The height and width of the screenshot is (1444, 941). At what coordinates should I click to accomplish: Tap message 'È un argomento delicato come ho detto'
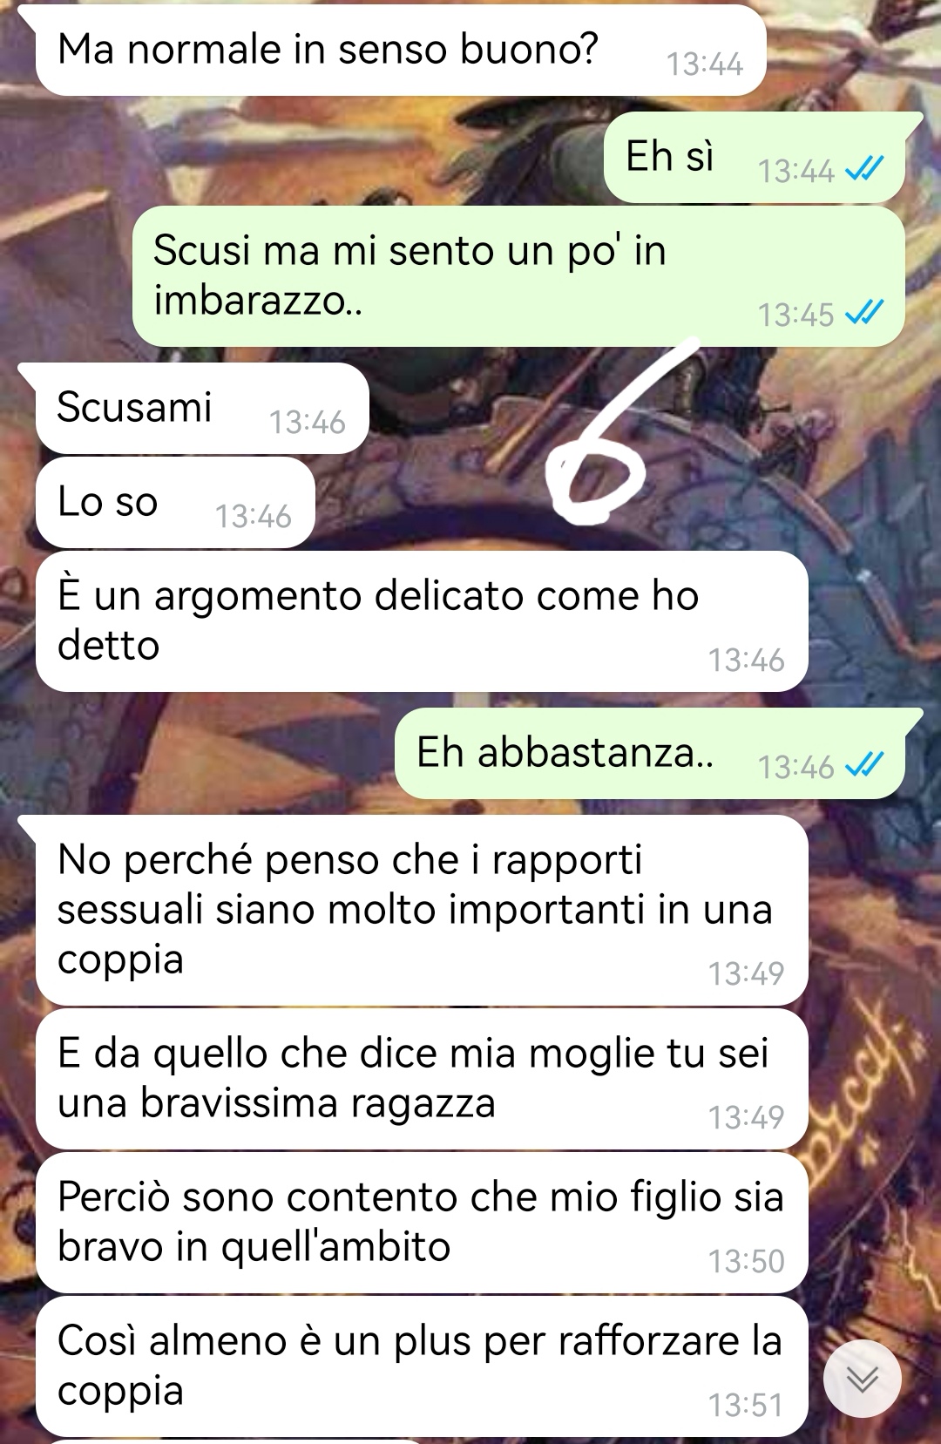coord(422,621)
